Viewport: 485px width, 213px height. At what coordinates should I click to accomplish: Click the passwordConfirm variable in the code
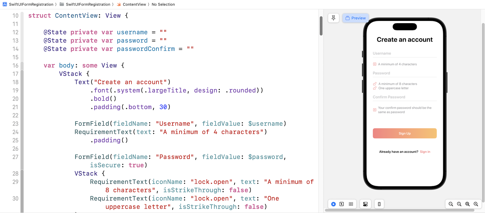coord(146,49)
